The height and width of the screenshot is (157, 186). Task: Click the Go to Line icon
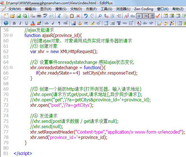(x=119, y=16)
